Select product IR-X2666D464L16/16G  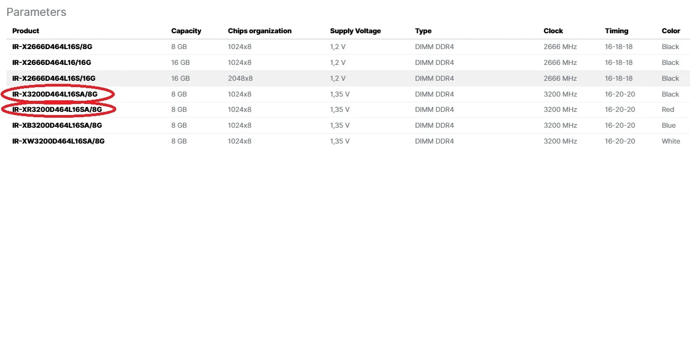[x=52, y=62]
